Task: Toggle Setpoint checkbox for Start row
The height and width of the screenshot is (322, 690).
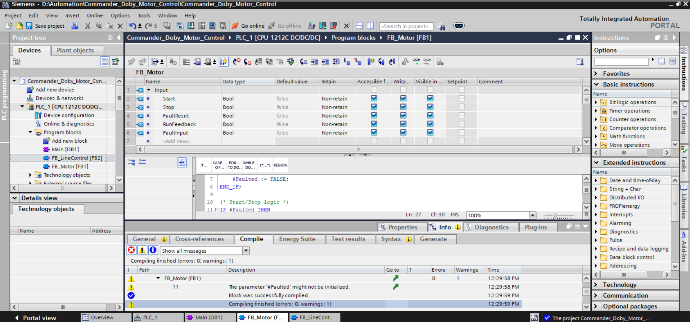Action: [x=462, y=98]
